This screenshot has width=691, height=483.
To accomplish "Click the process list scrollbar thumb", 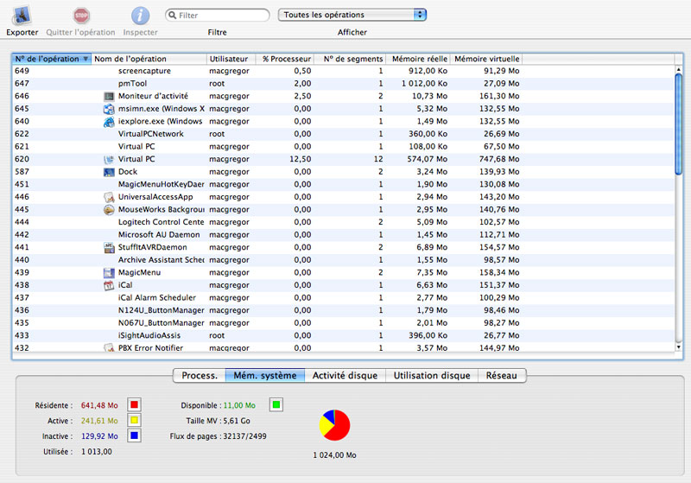I will pyautogui.click(x=679, y=124).
